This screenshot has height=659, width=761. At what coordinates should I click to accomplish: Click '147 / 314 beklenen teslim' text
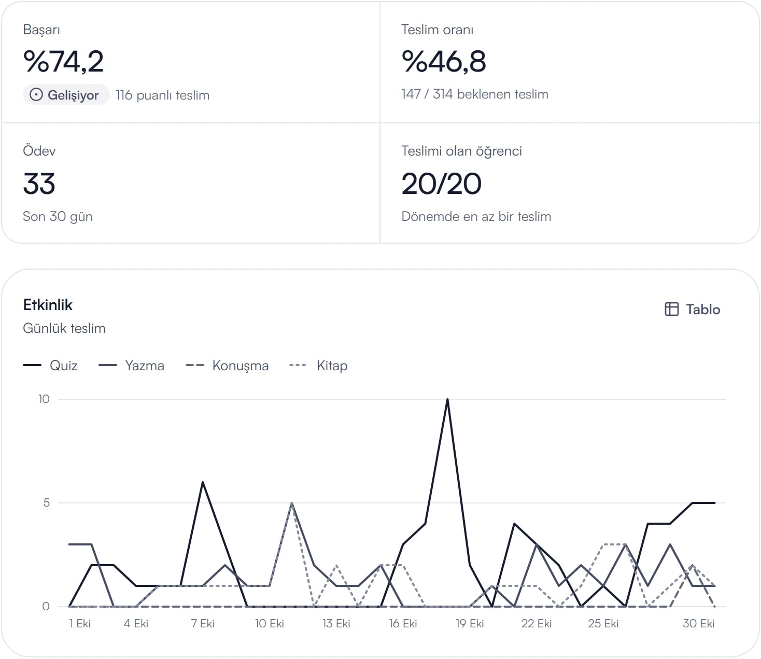pyautogui.click(x=474, y=94)
